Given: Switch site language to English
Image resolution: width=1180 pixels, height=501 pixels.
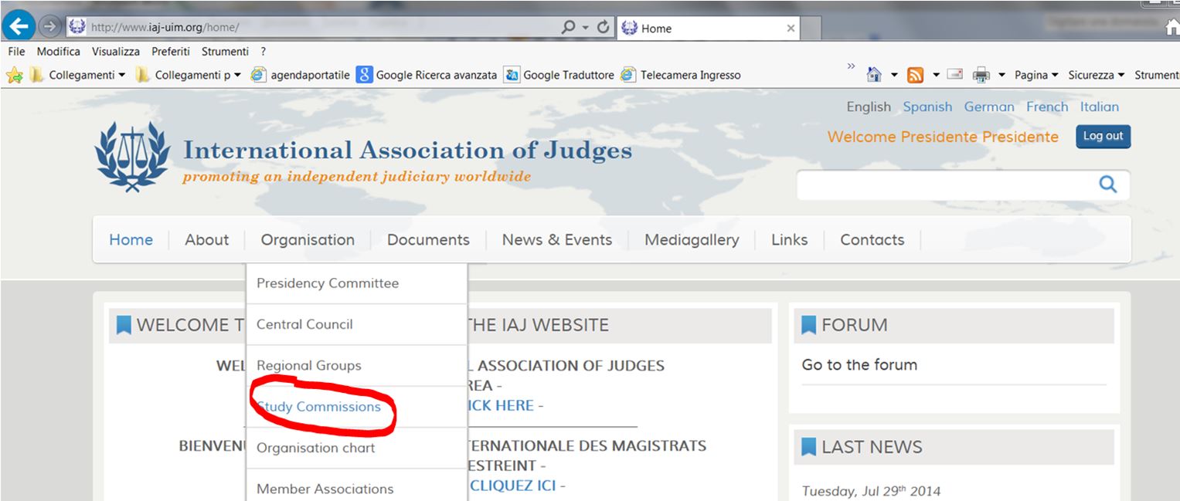Looking at the screenshot, I should [869, 107].
